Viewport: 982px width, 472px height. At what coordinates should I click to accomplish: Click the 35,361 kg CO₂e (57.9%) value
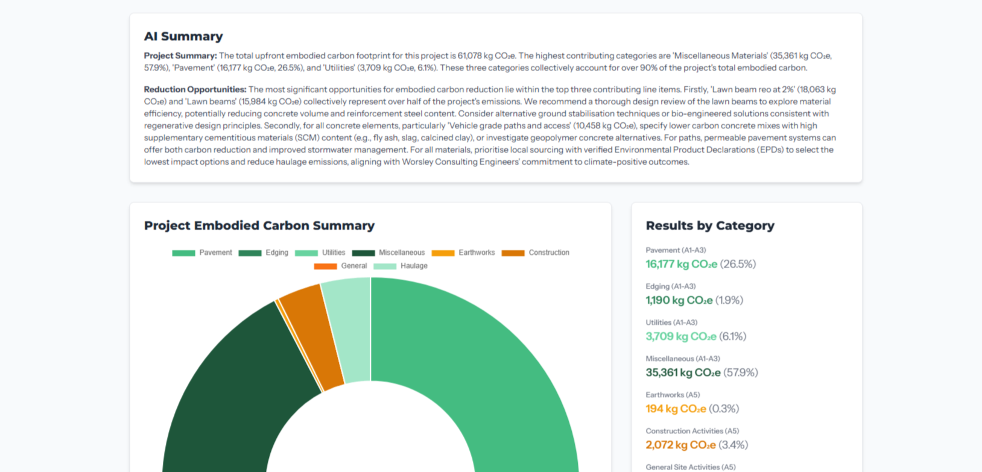tap(702, 373)
